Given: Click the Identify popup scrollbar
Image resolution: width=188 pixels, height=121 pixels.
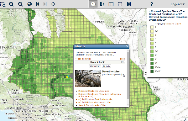Looking at the screenshot, I should pos(128,75).
